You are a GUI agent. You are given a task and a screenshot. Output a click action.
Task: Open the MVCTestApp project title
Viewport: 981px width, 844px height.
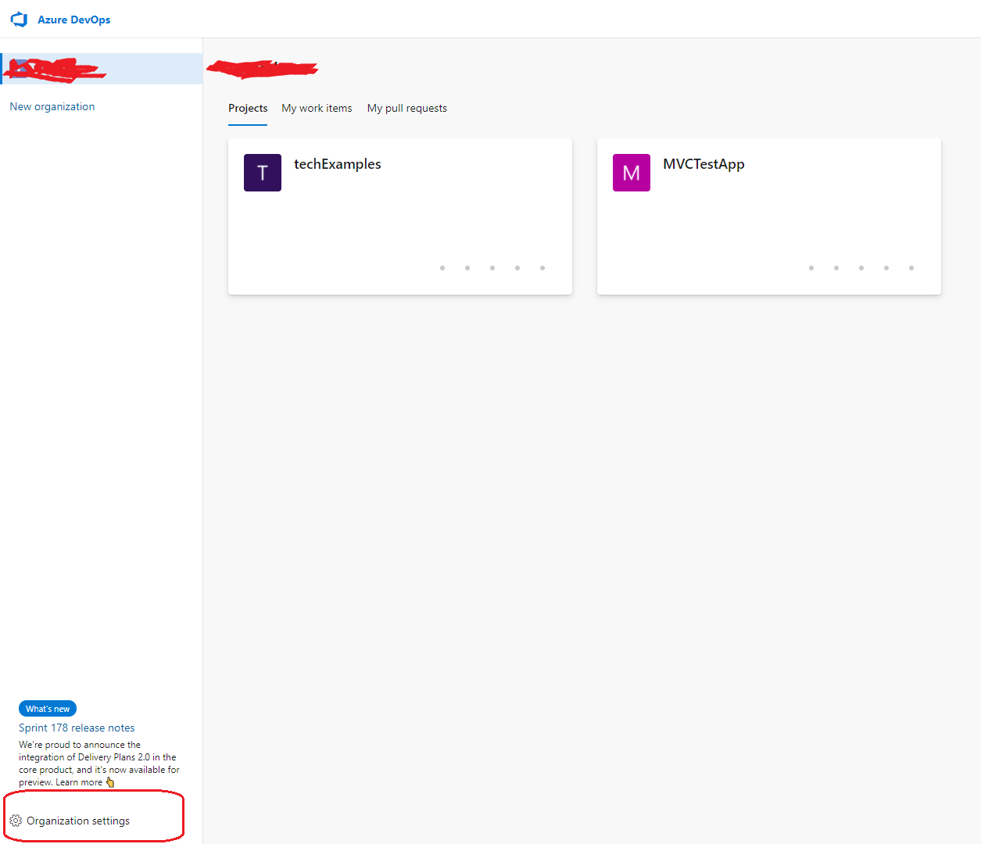[x=704, y=164]
